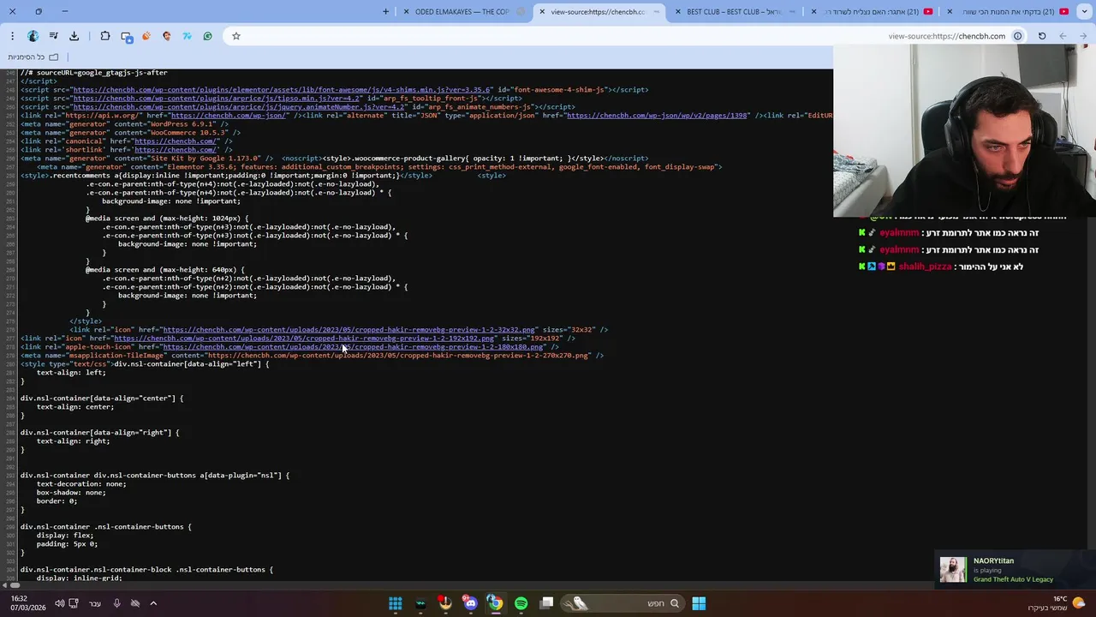Open jquery.animateNumber.js script link

point(239,107)
